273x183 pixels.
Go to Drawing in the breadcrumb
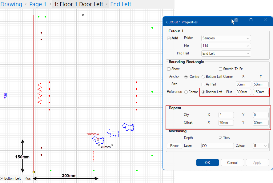tap(11, 4)
